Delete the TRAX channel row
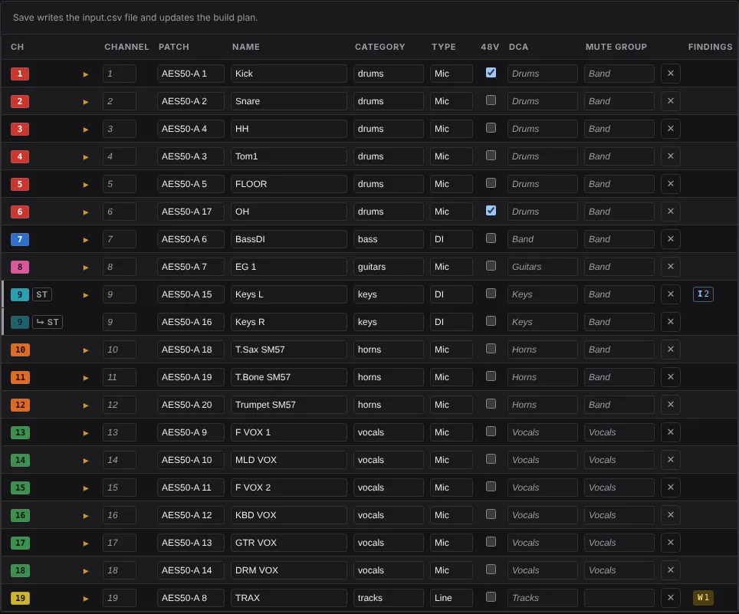 click(x=670, y=597)
